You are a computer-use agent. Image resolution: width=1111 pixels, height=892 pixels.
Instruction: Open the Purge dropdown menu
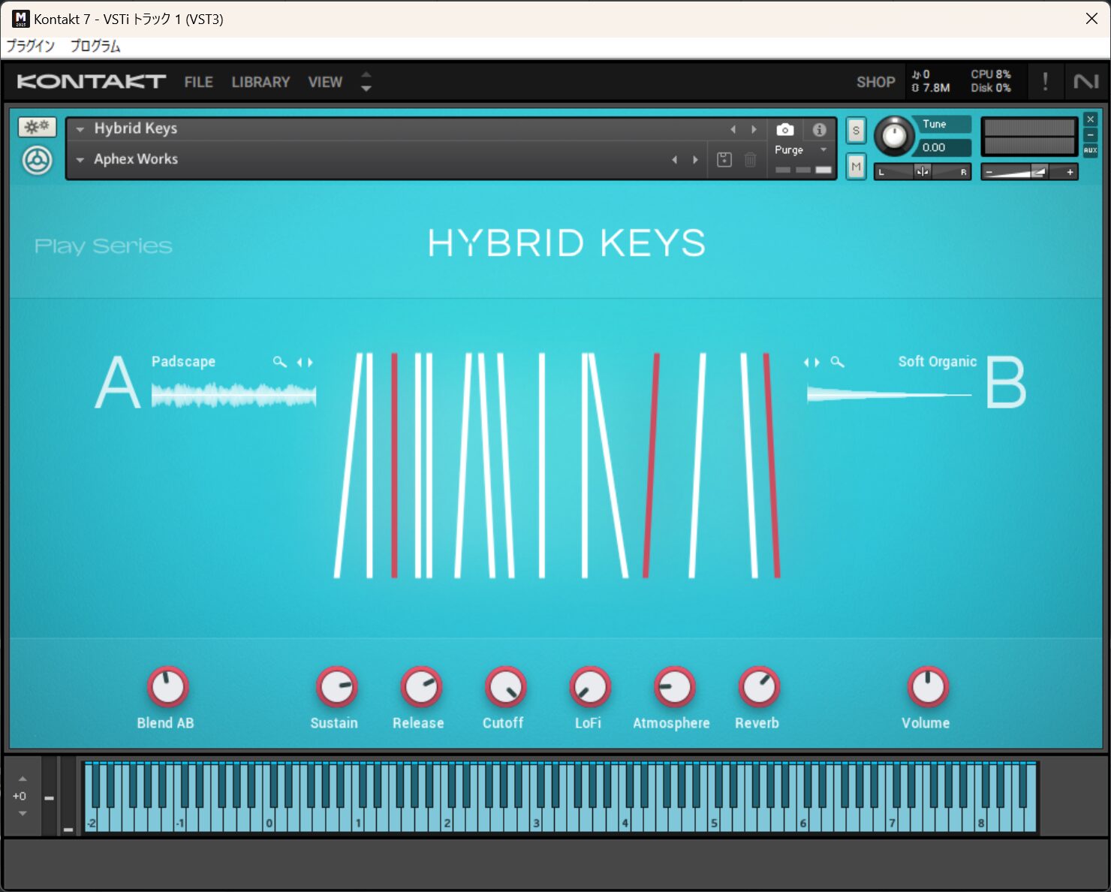tap(800, 149)
